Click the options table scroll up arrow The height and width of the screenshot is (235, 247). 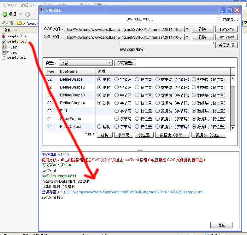pyautogui.click(x=232, y=78)
